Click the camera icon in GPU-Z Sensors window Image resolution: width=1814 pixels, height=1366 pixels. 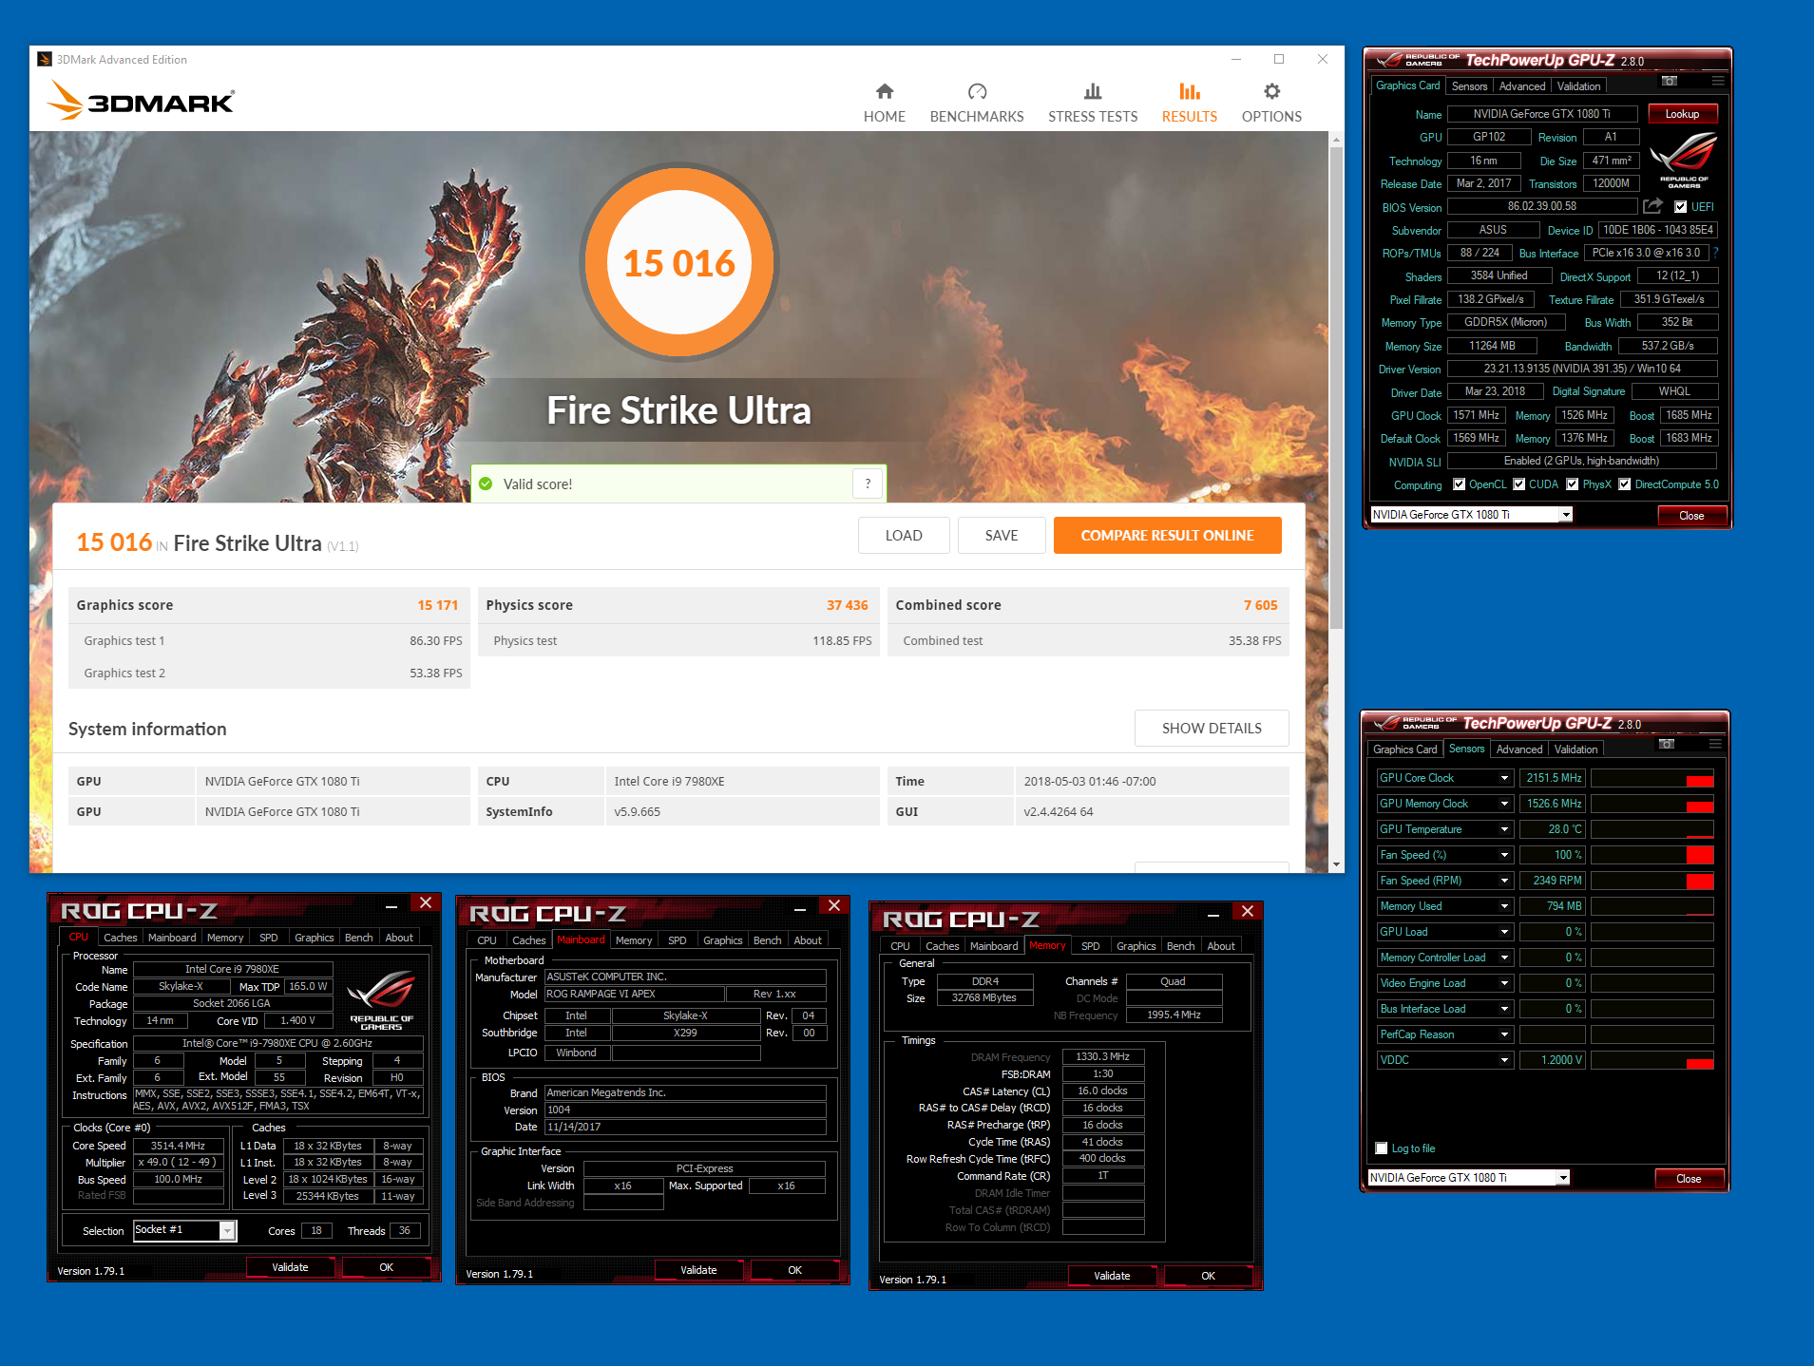coord(1667,745)
